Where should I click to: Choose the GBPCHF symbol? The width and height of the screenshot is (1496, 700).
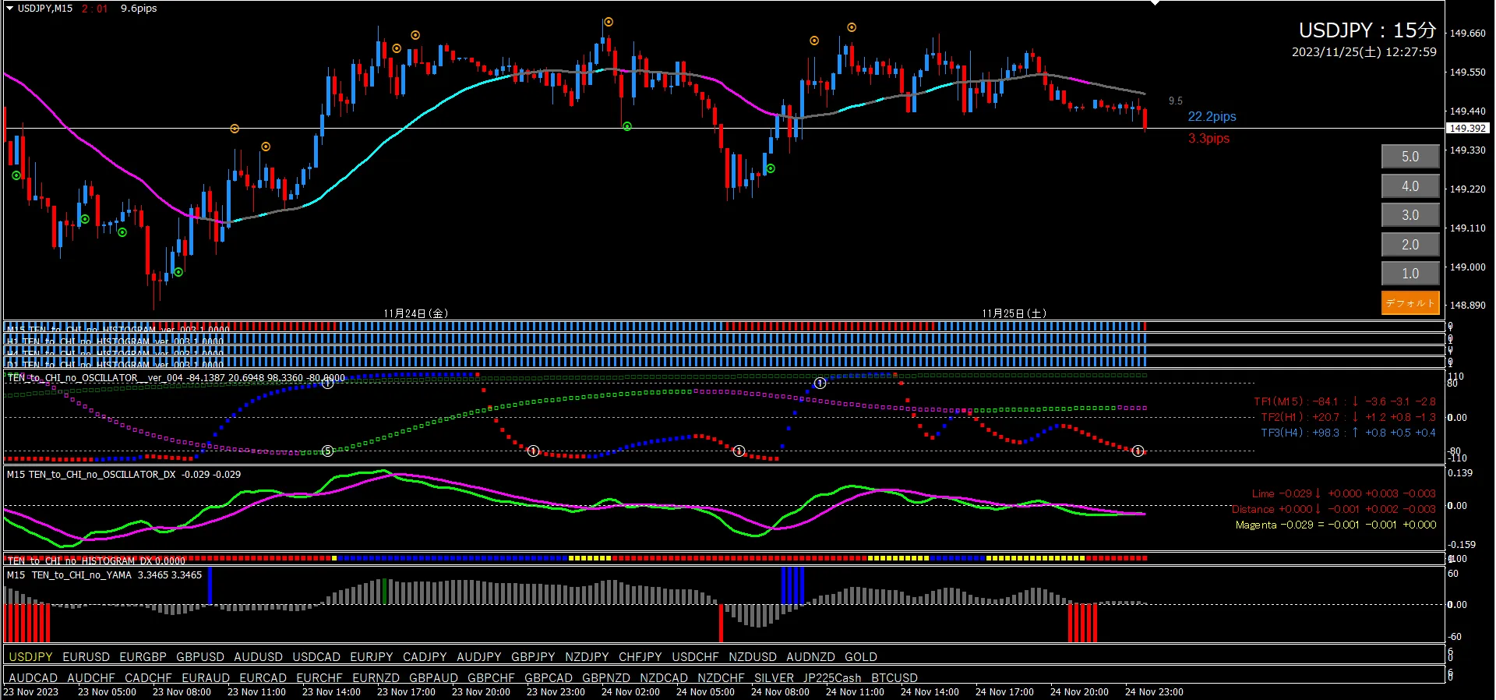491,678
